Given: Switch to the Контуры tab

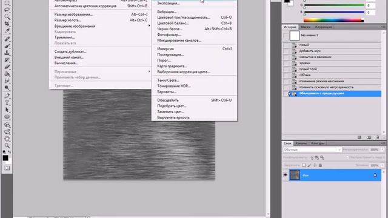Looking at the screenshot, I should [x=318, y=143].
